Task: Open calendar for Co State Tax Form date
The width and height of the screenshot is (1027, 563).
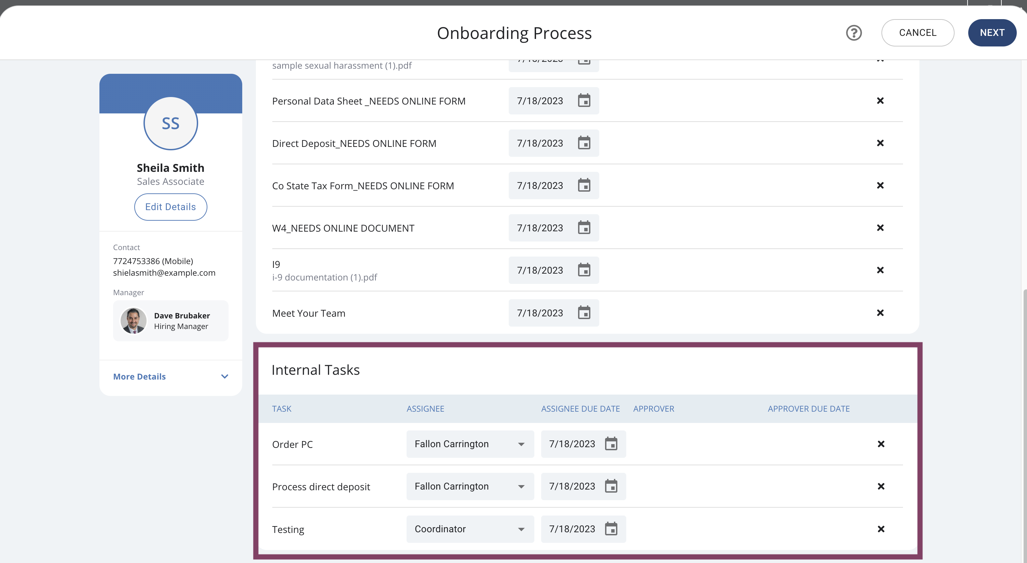Action: (584, 186)
